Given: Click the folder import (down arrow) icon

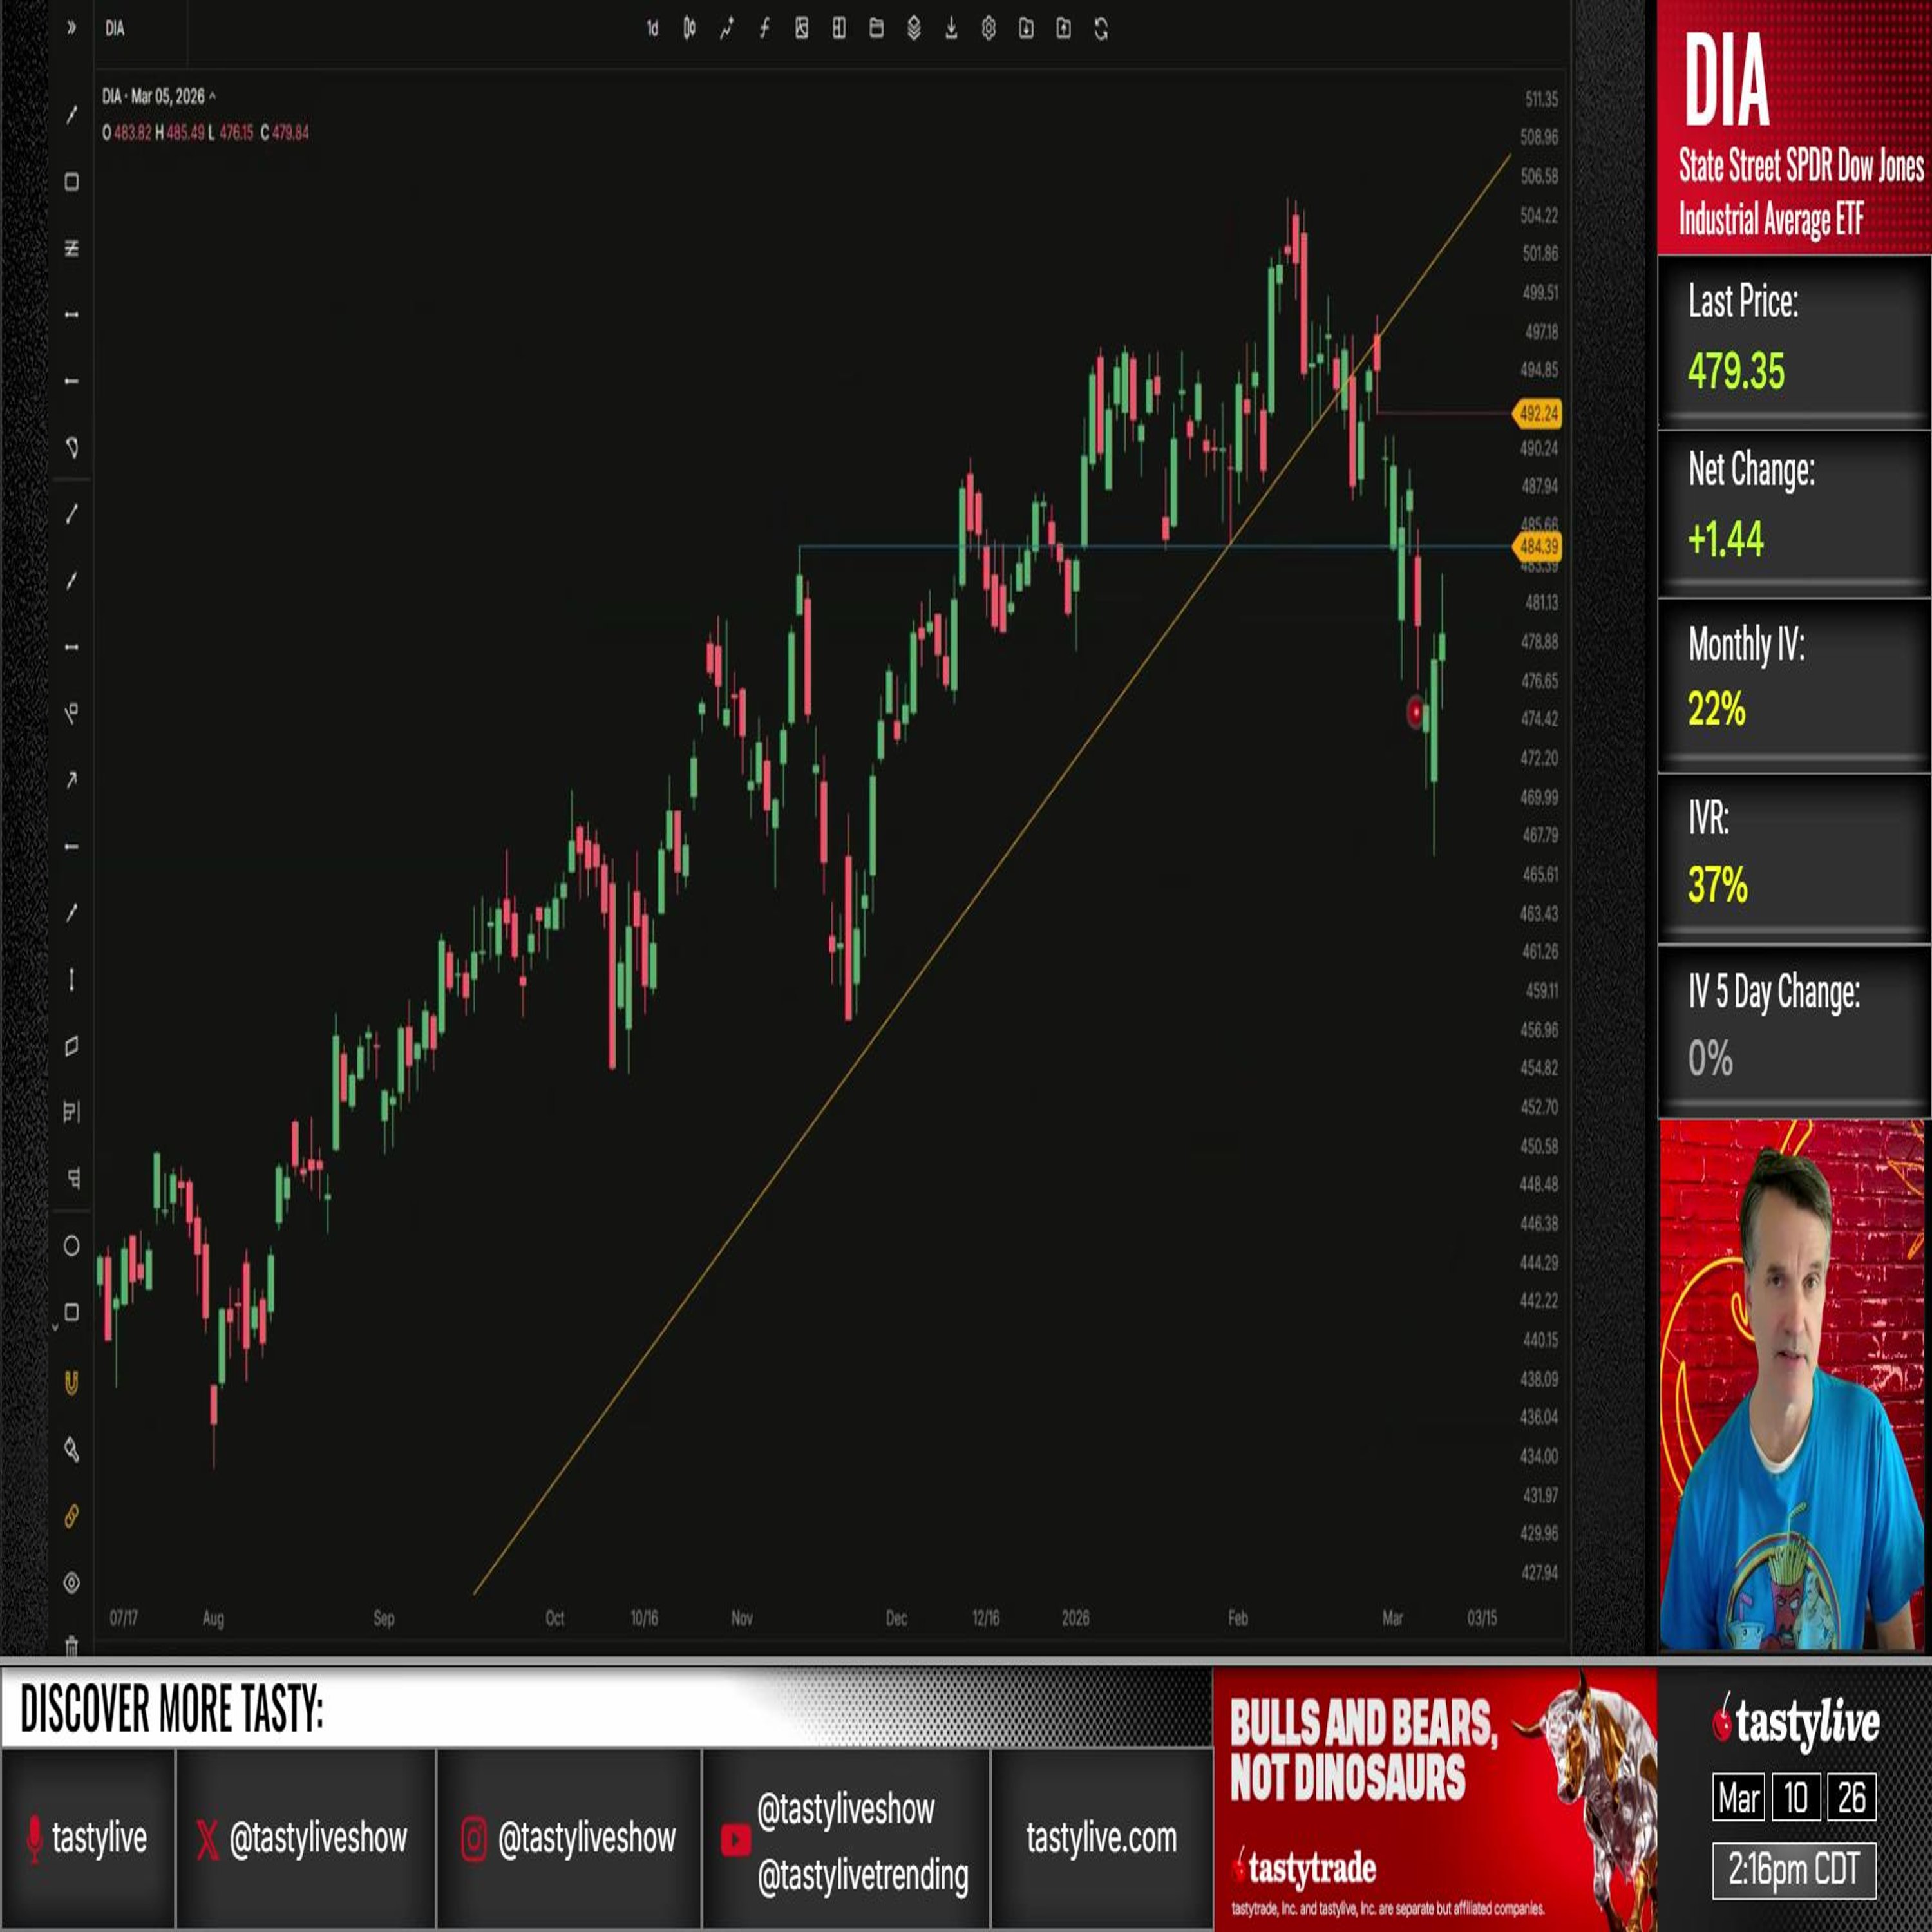Looking at the screenshot, I should (x=1026, y=29).
